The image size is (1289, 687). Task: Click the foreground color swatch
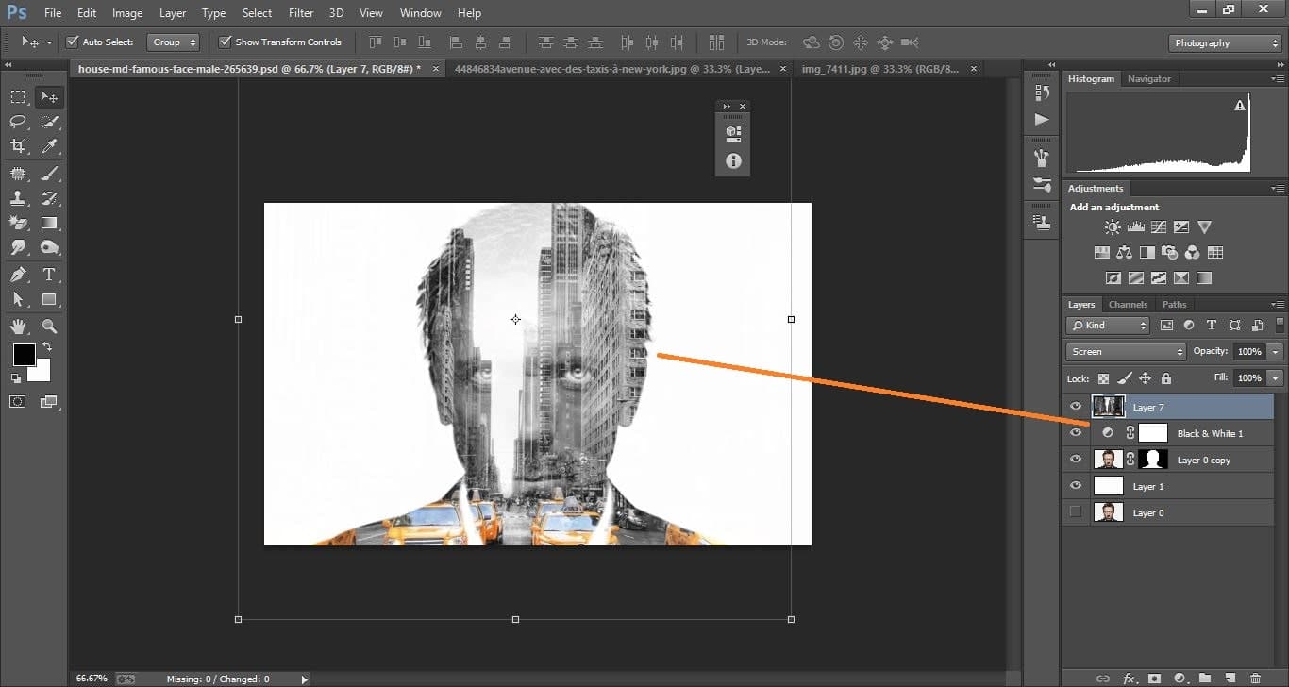(25, 356)
